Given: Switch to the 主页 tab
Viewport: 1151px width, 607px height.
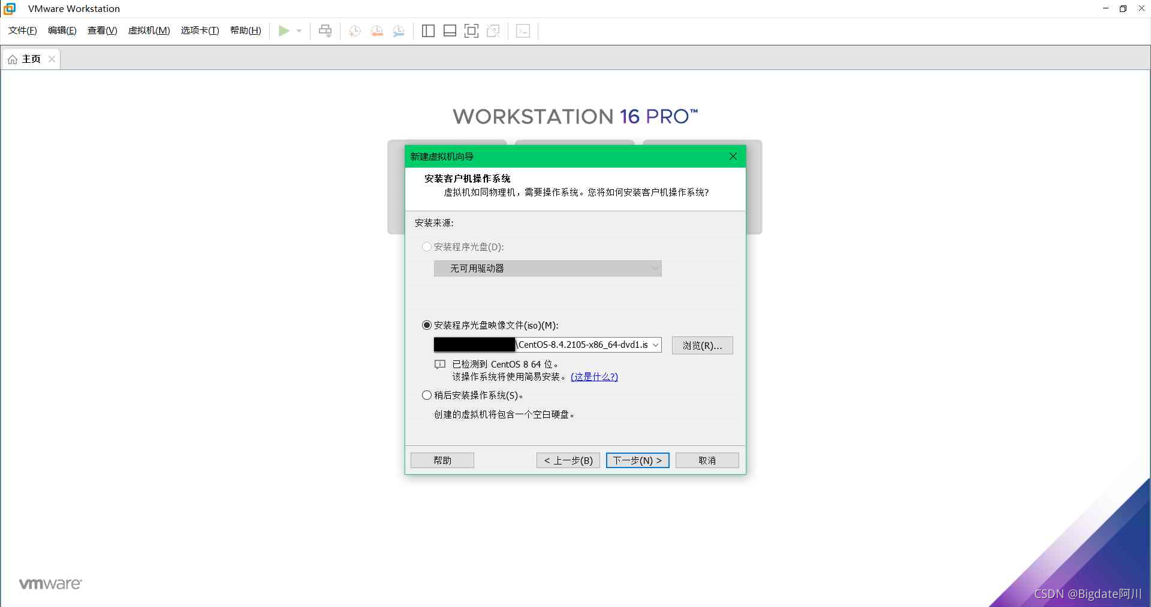Looking at the screenshot, I should point(31,59).
